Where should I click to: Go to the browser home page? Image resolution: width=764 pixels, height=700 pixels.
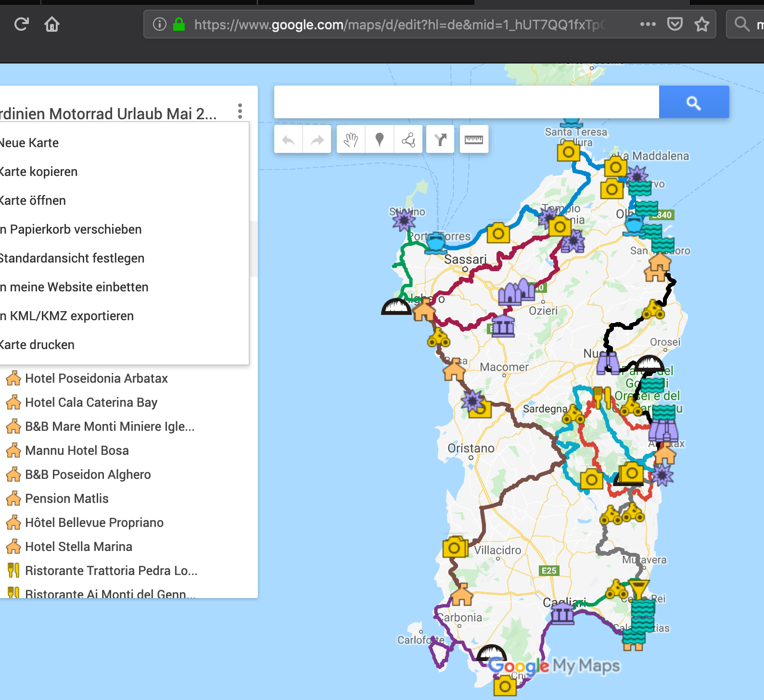tap(52, 24)
